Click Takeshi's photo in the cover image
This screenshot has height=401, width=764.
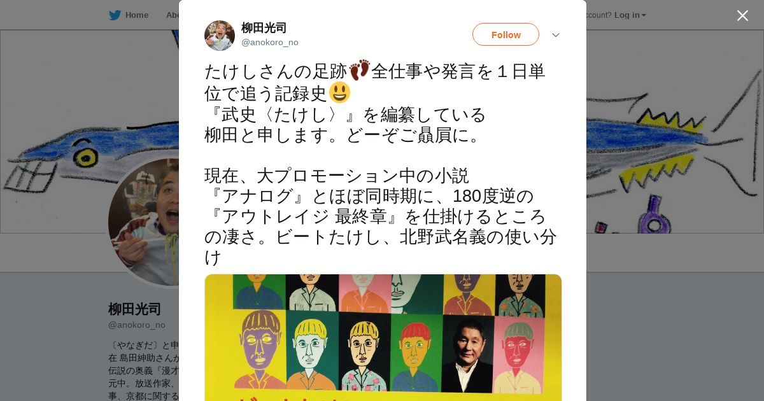click(467, 354)
